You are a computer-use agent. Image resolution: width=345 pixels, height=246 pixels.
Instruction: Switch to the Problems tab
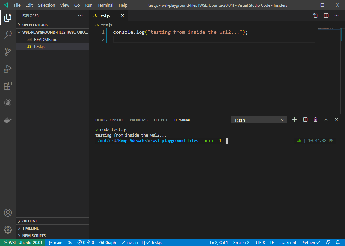pyautogui.click(x=139, y=120)
